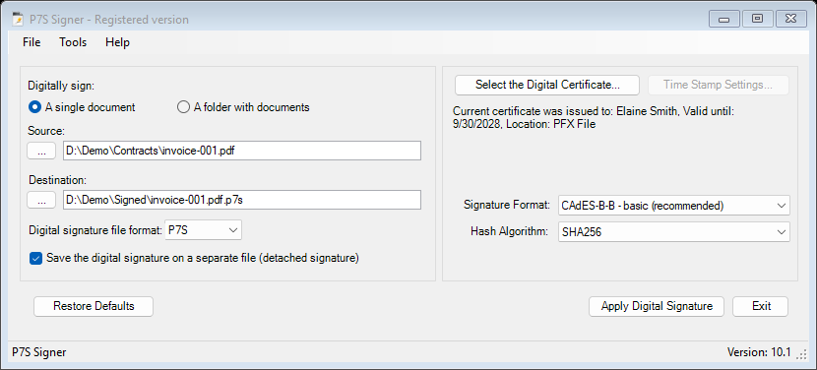Expand the Signature Format dropdown
The width and height of the screenshot is (817, 370).
[x=673, y=206]
